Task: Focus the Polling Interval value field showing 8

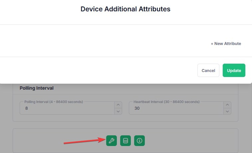Action: click(x=67, y=108)
